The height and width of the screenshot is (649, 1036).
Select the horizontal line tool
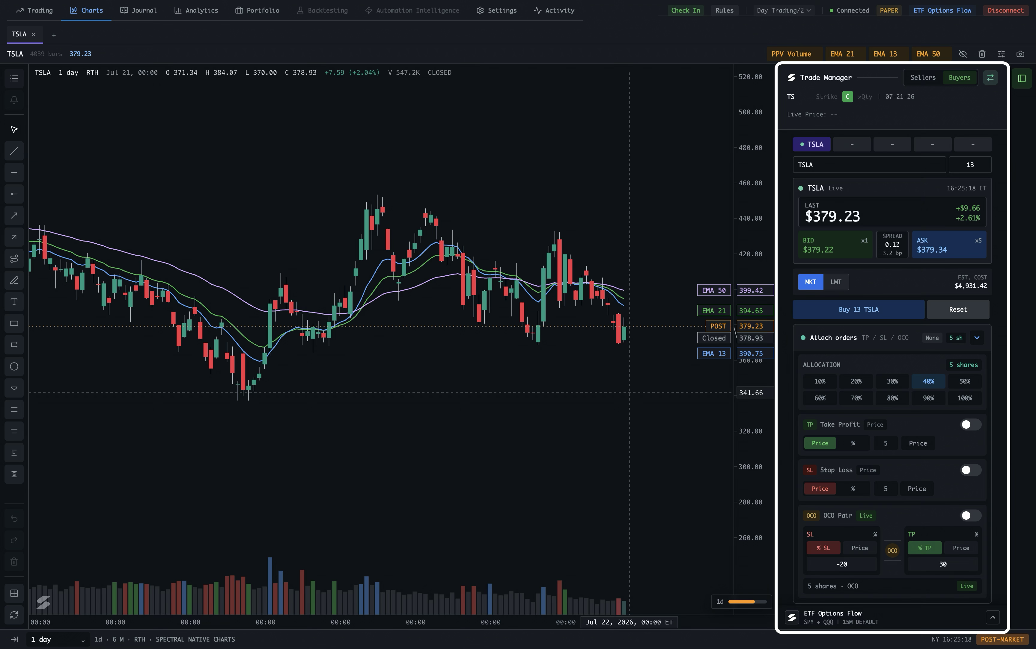point(14,172)
